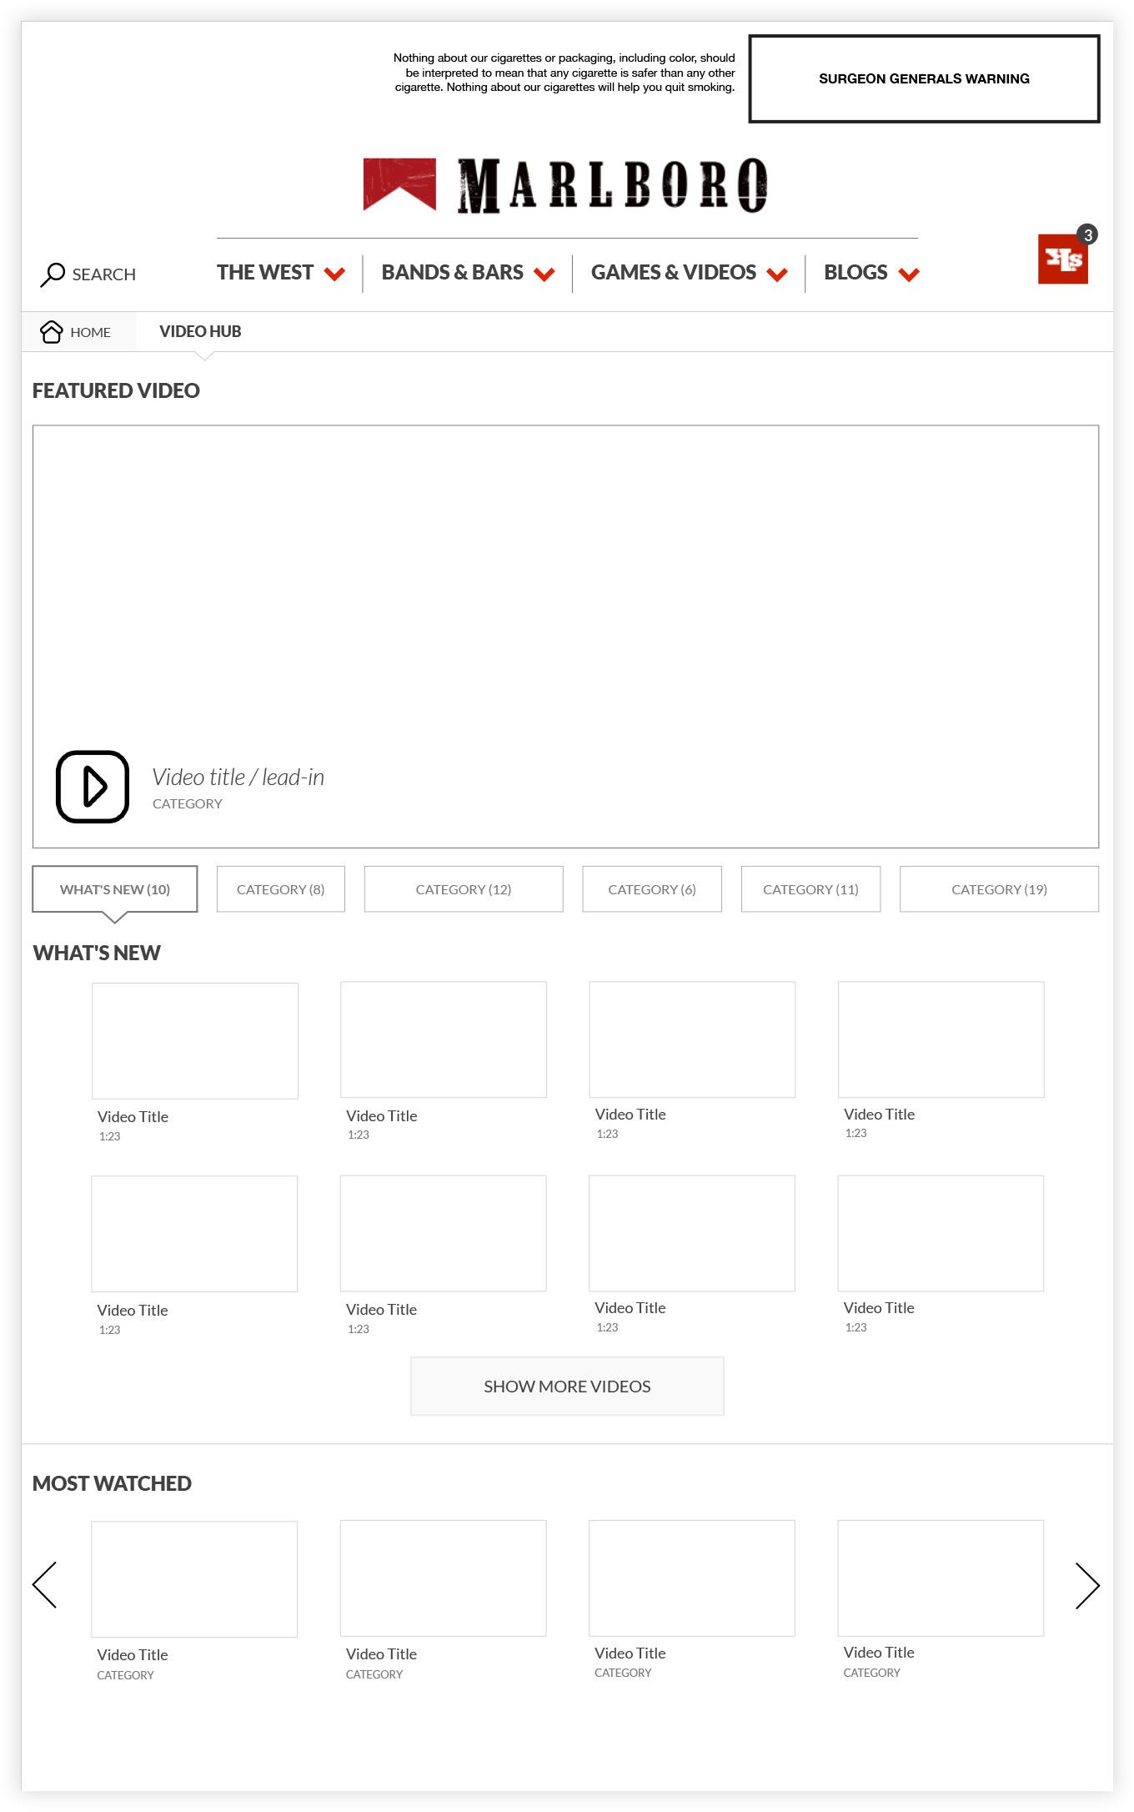Click the Home house icon in breadcrumb
The width and height of the screenshot is (1134, 1812).
click(52, 332)
